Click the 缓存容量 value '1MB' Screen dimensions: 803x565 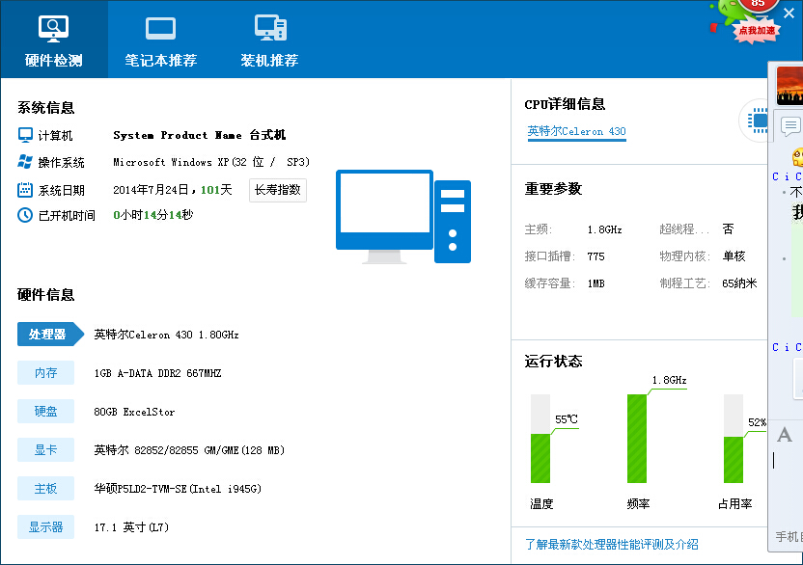click(x=596, y=283)
